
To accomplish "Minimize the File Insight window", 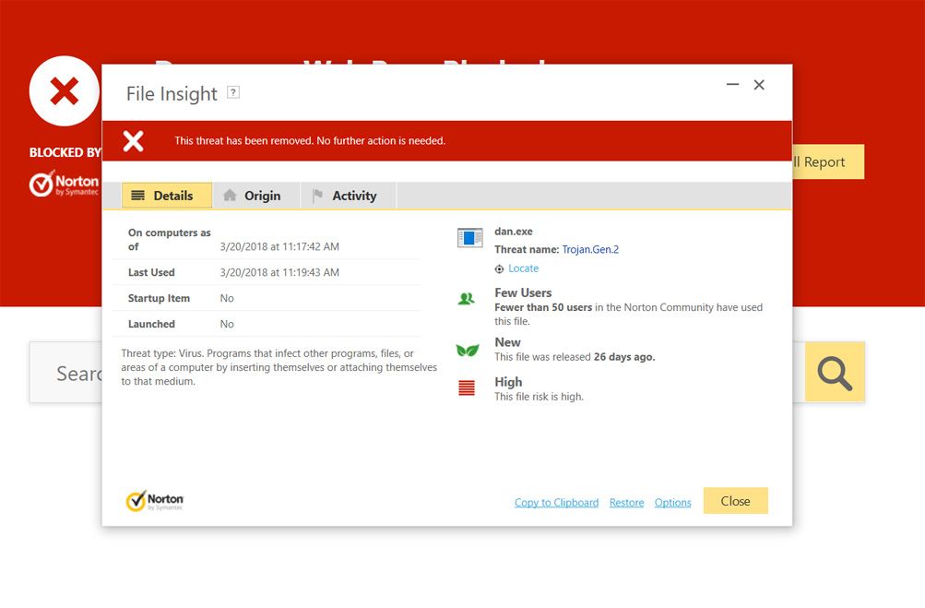I will click(x=732, y=84).
